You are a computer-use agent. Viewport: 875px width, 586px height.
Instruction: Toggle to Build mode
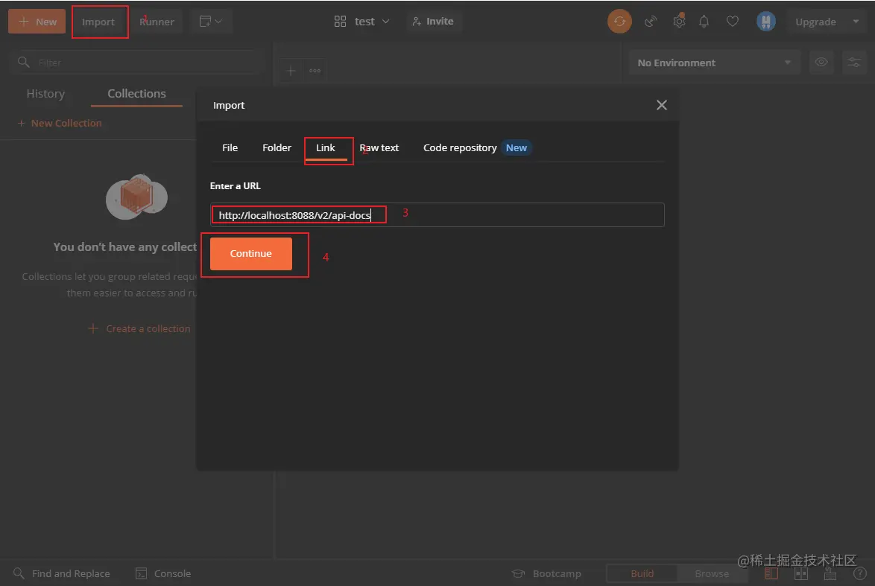[642, 573]
